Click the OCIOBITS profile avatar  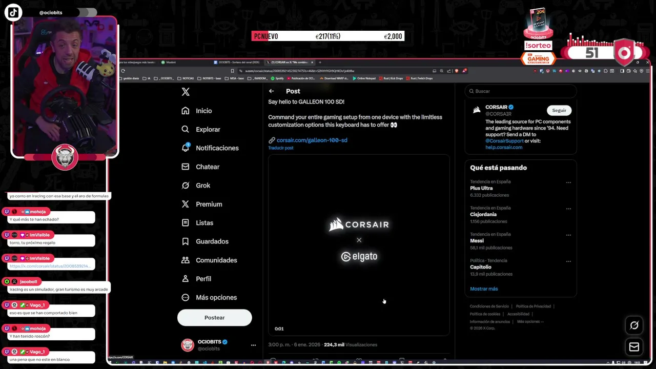tap(188, 345)
